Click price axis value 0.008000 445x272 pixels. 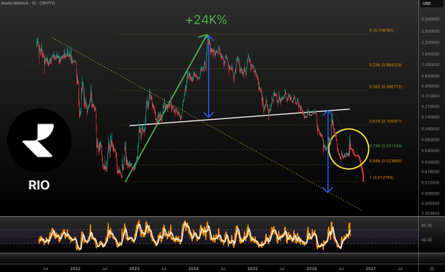pos(430,193)
